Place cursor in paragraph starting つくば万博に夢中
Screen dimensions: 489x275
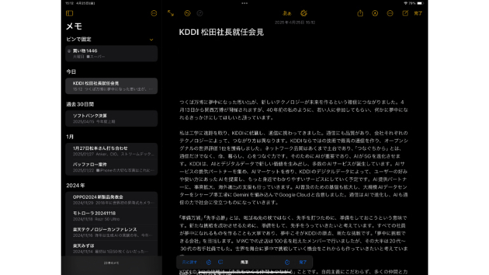293,110
